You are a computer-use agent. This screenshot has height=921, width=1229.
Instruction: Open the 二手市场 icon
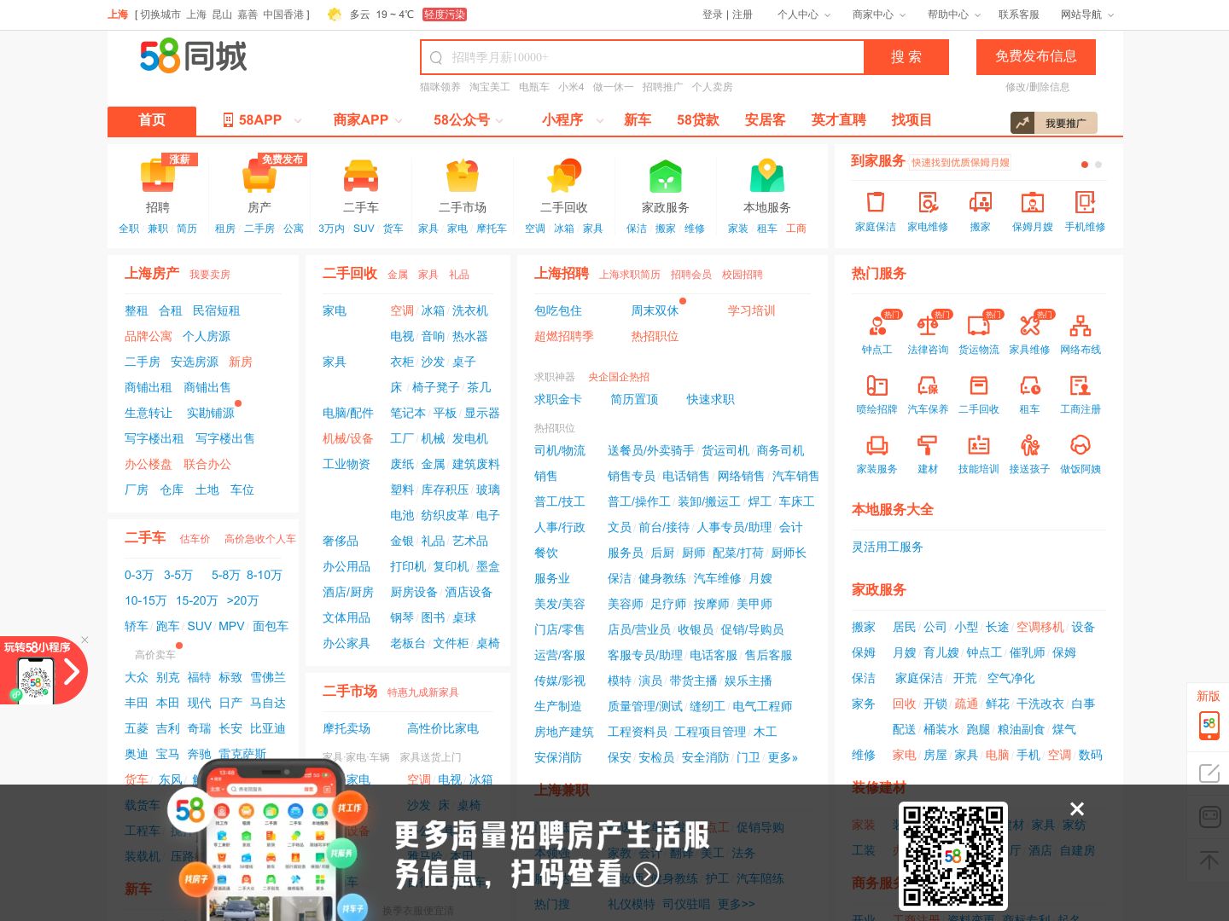(463, 175)
